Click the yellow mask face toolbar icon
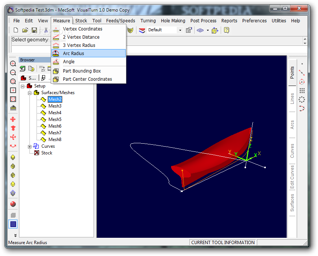This screenshot has height=256, width=318. 130,30
